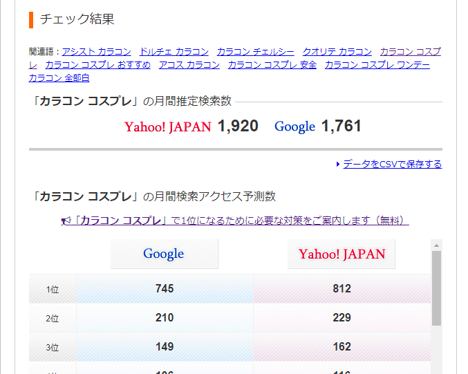Click the Yahoo! JAPAN column header button

click(341, 254)
